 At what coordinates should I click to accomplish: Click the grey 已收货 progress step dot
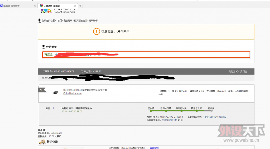[212, 111]
